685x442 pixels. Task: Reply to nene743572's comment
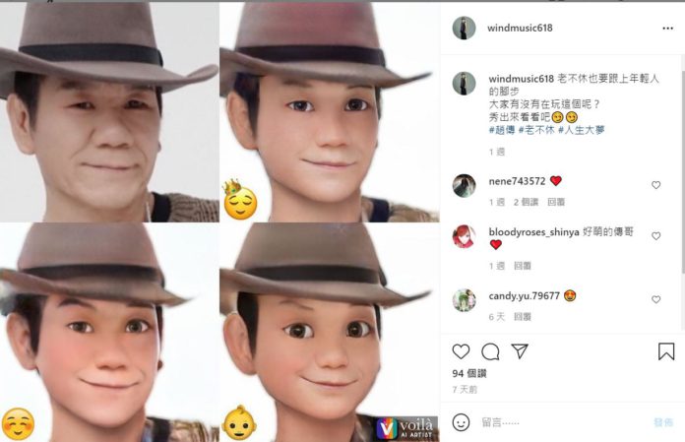coord(556,202)
